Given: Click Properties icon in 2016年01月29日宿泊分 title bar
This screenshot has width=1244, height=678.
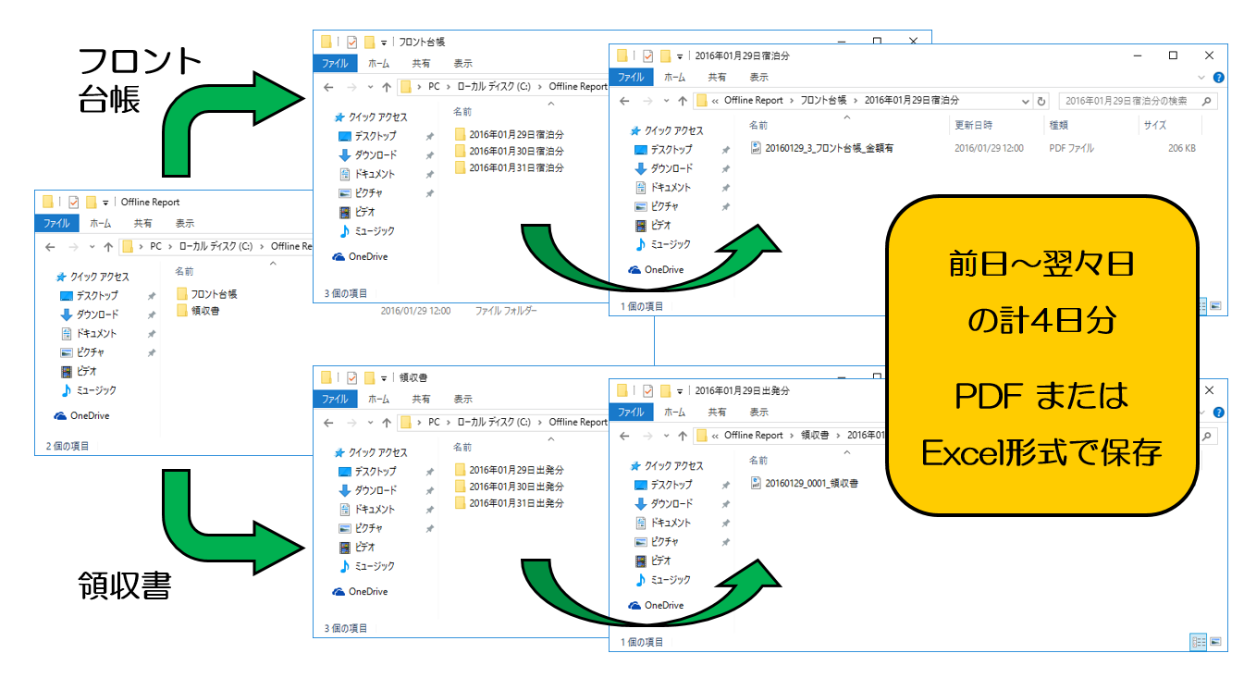Looking at the screenshot, I should pos(648,55).
